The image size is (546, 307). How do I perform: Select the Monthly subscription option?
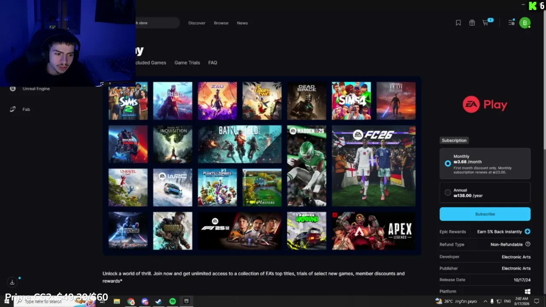pyautogui.click(x=485, y=164)
